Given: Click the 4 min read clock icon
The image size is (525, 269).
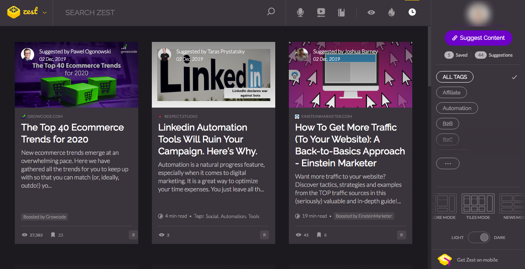Looking at the screenshot, I should point(160,216).
